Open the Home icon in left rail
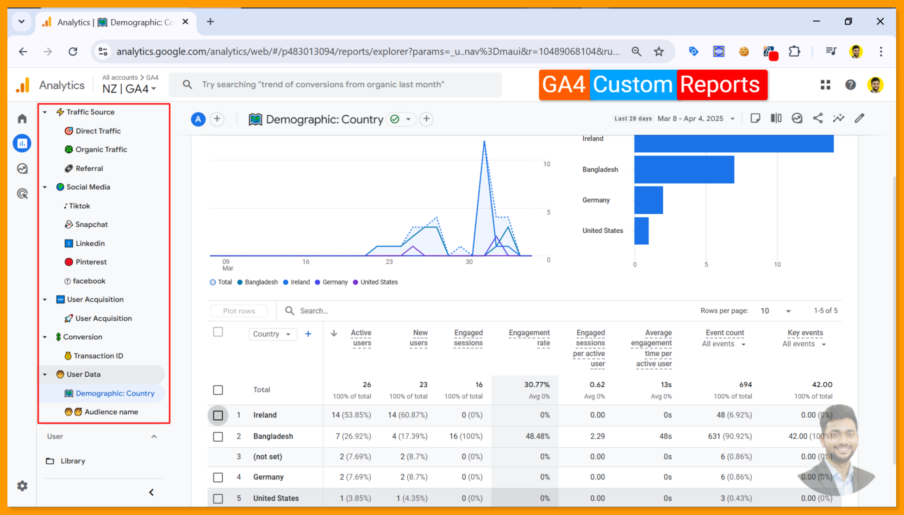 [x=22, y=119]
